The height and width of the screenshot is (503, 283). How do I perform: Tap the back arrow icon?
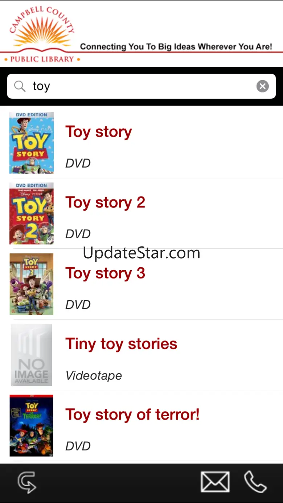point(27,482)
